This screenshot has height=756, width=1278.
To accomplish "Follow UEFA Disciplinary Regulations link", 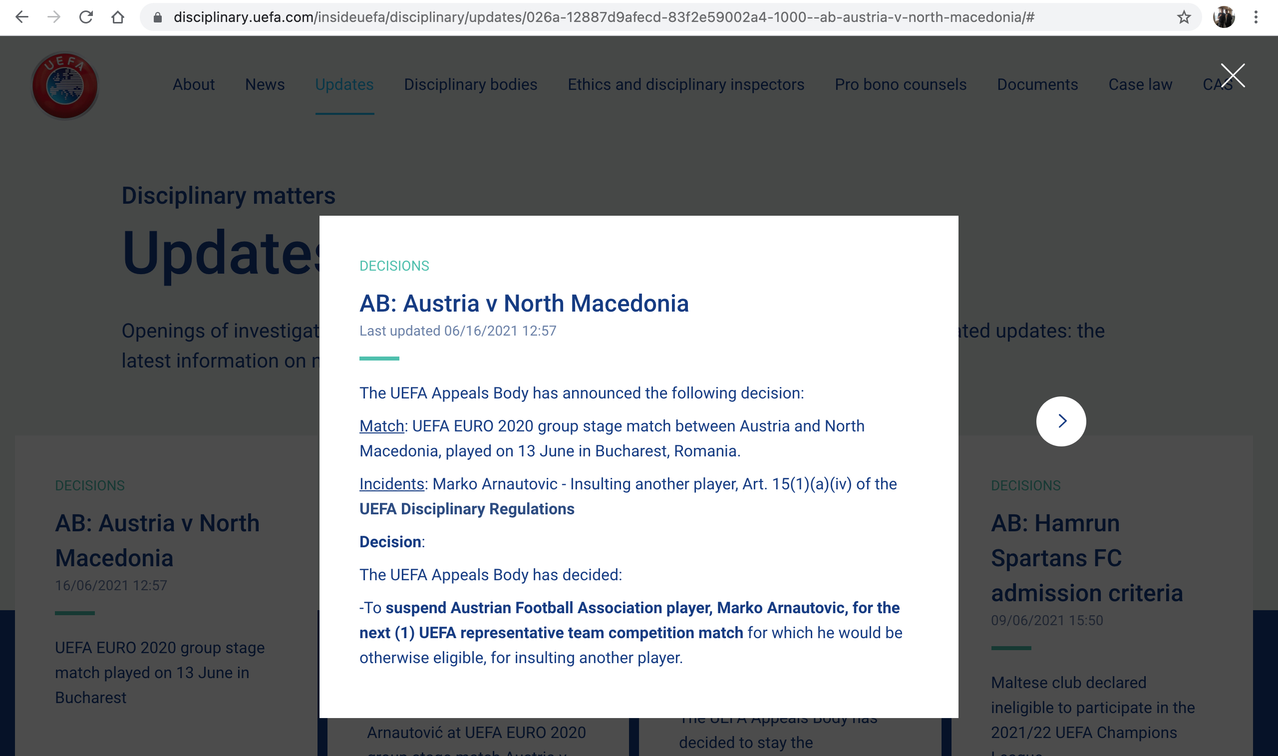I will click(467, 509).
